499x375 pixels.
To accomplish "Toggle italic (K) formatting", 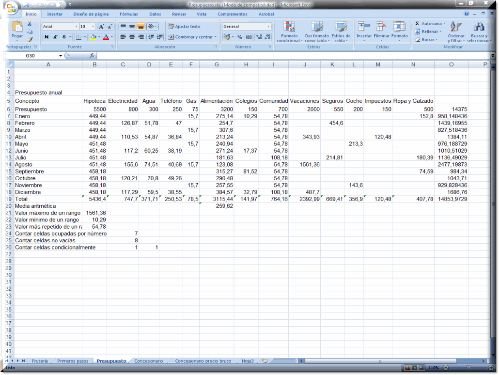I will coord(55,37).
